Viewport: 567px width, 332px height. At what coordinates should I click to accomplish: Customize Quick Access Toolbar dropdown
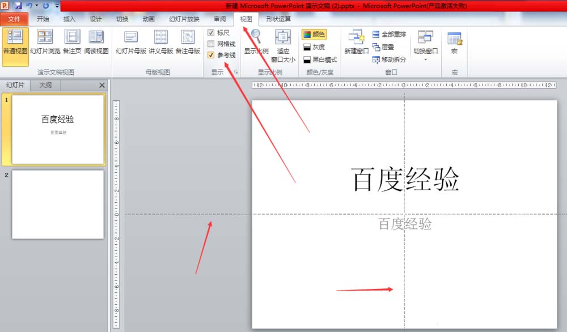pos(57,6)
